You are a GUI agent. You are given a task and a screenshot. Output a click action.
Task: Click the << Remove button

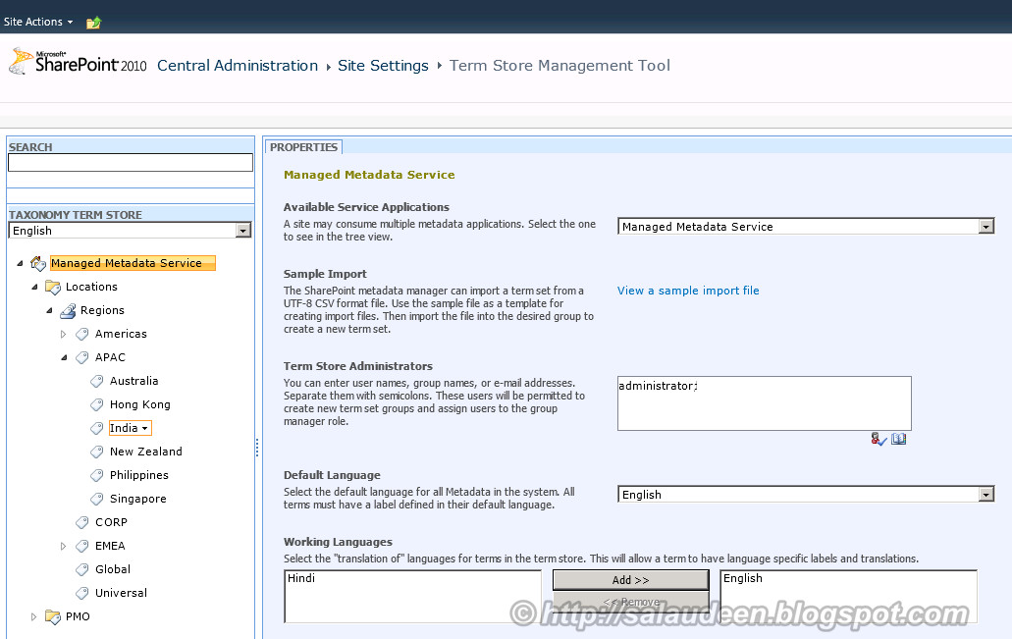point(630,602)
